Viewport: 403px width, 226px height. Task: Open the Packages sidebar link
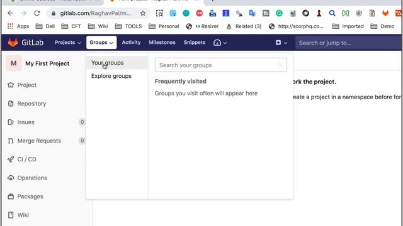point(30,196)
